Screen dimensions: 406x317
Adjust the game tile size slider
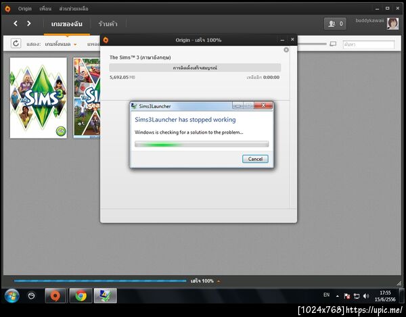[x=312, y=44]
